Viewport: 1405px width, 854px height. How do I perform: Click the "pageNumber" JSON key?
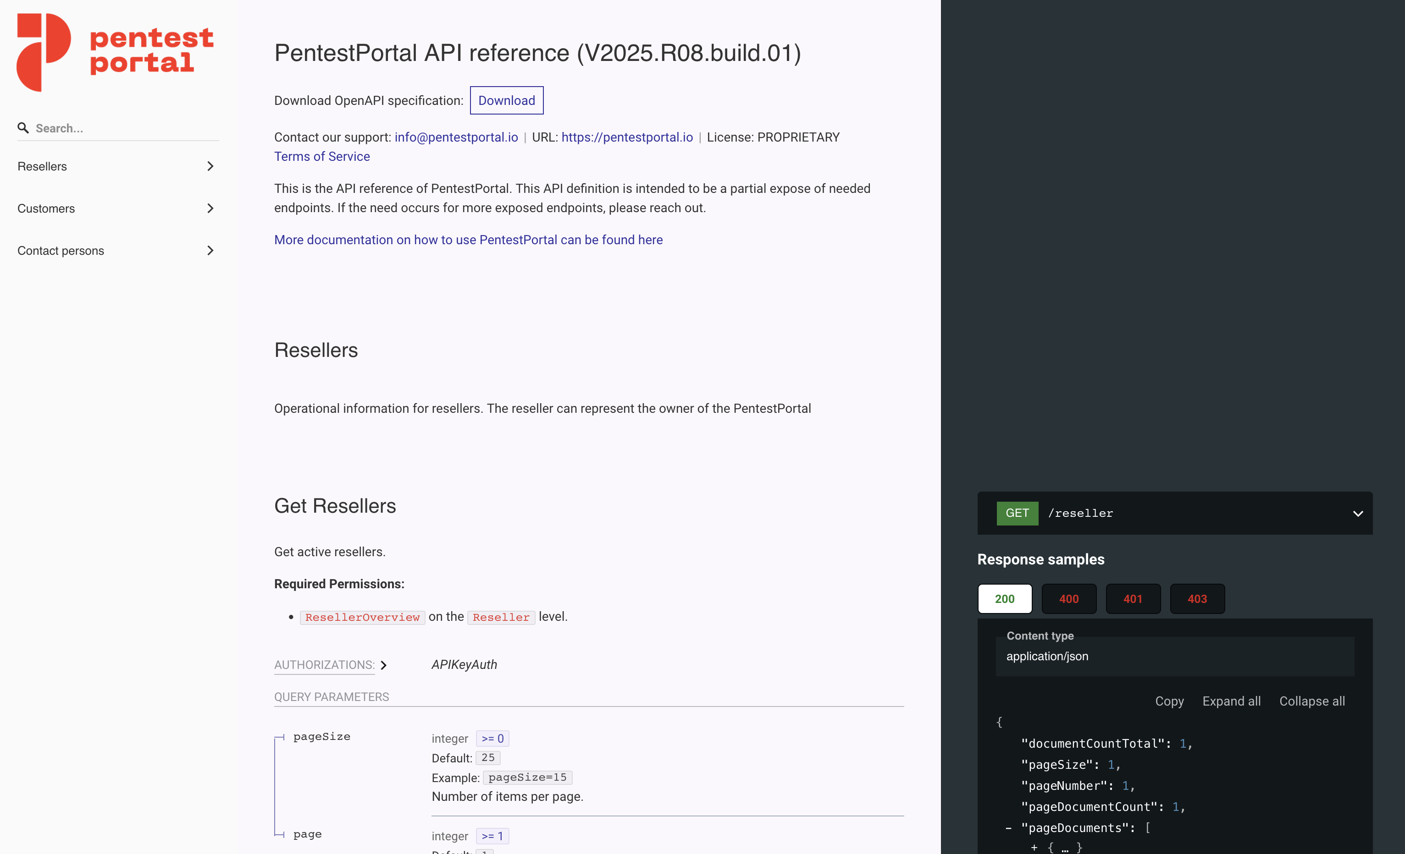coord(1064,786)
